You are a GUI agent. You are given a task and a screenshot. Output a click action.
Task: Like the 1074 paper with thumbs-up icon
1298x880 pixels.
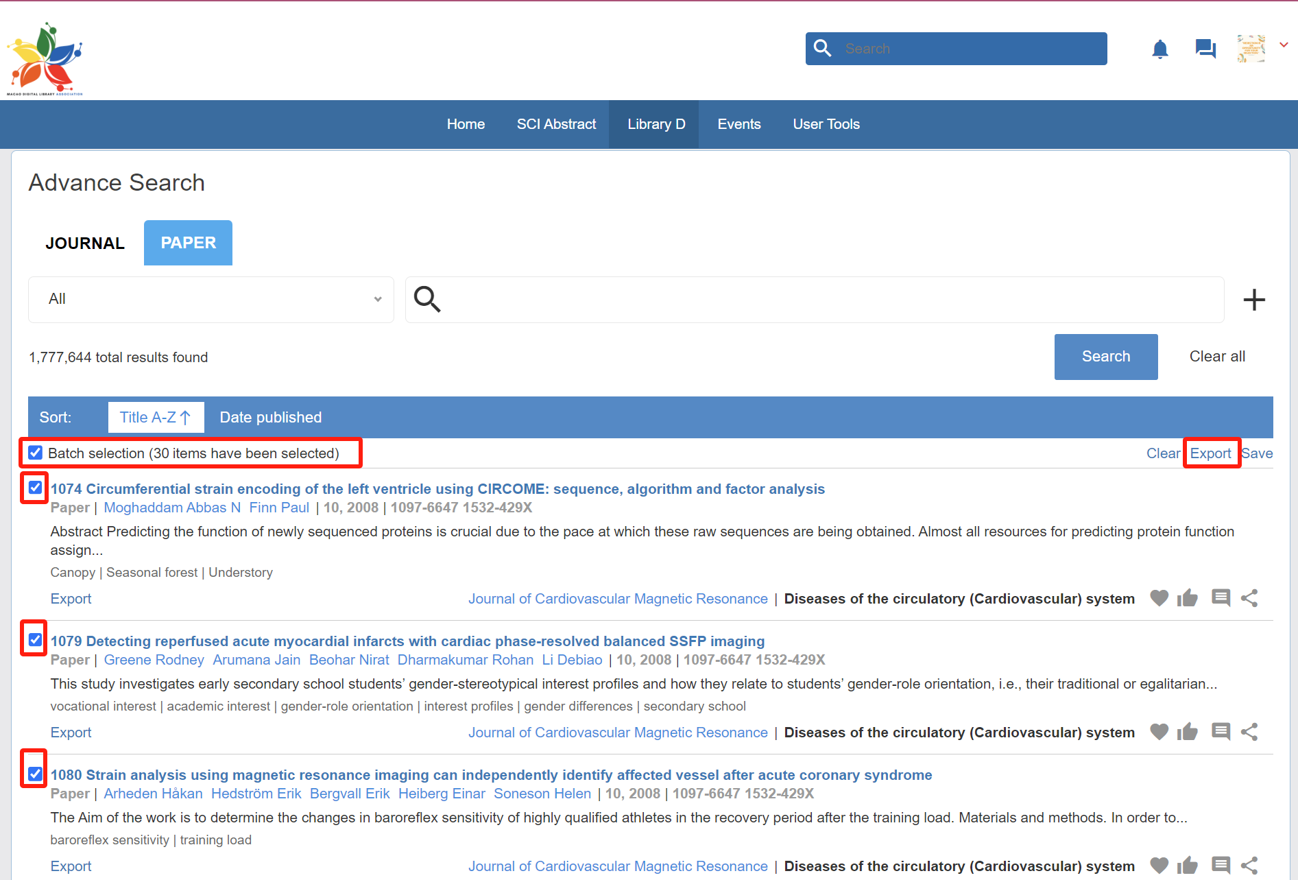point(1187,598)
